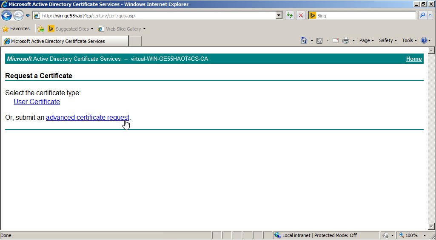Expand the address bar history dropdown
This screenshot has width=436, height=240.
click(x=279, y=16)
